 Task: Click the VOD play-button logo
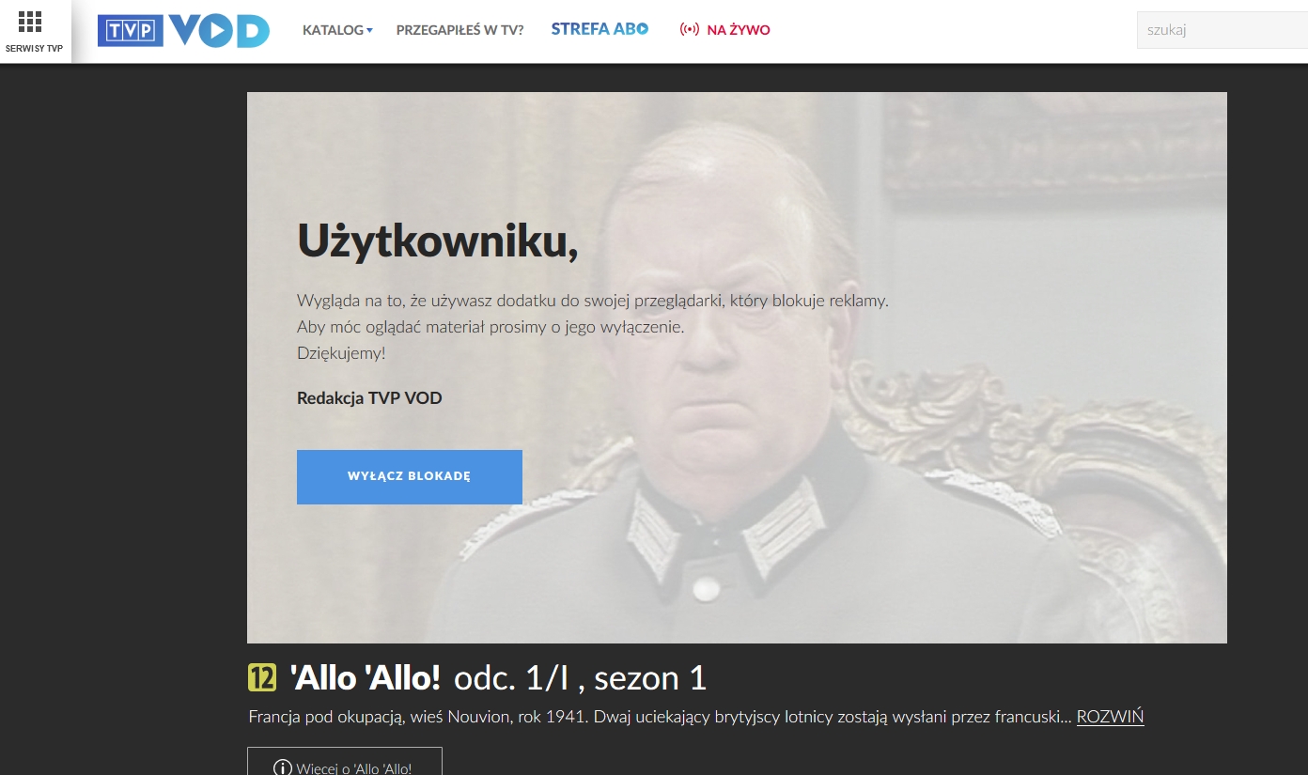click(x=220, y=31)
